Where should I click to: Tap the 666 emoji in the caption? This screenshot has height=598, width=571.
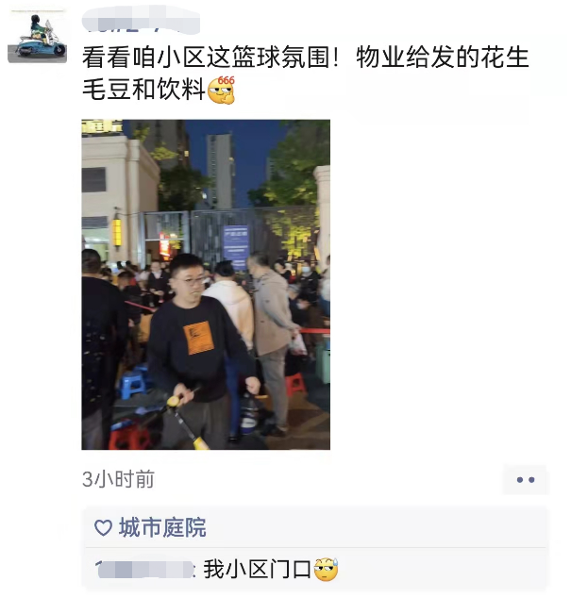[x=222, y=90]
